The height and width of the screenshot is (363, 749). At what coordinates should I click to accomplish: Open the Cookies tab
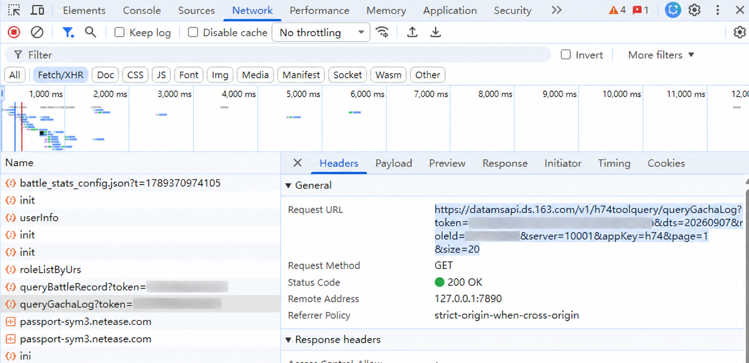coord(666,163)
